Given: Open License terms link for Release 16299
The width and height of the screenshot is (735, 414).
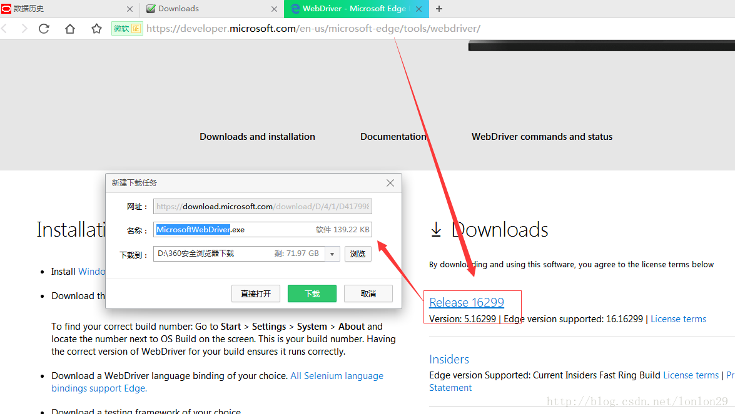Looking at the screenshot, I should coord(678,319).
